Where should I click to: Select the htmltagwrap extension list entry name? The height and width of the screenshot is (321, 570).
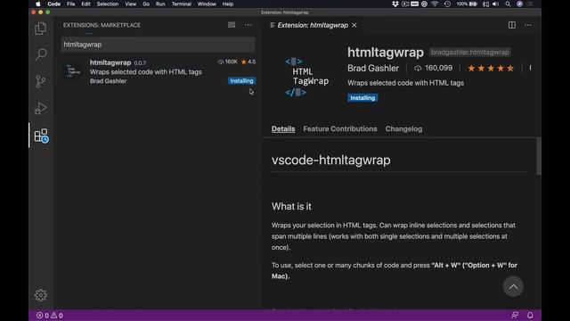tap(110, 62)
